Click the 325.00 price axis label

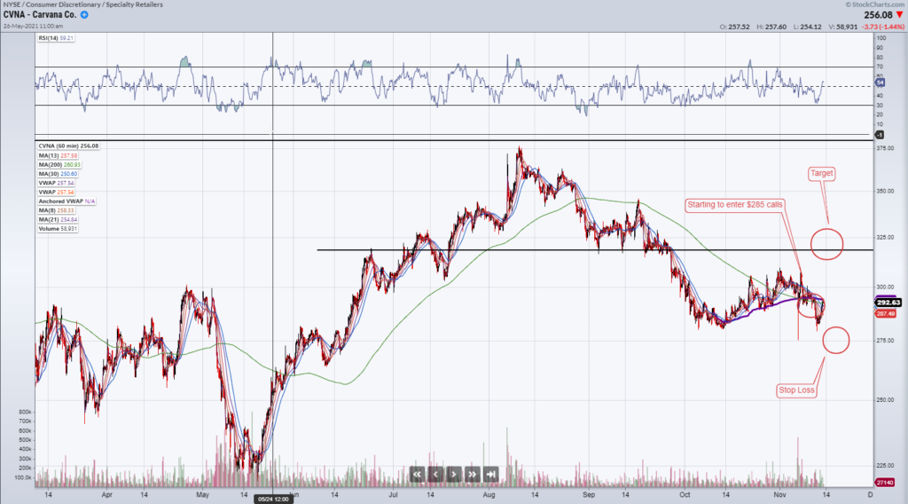tap(885, 237)
